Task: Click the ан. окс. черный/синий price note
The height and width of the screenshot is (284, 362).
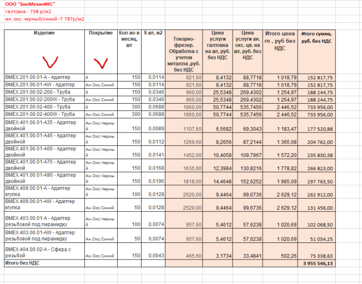Action: (x=44, y=19)
